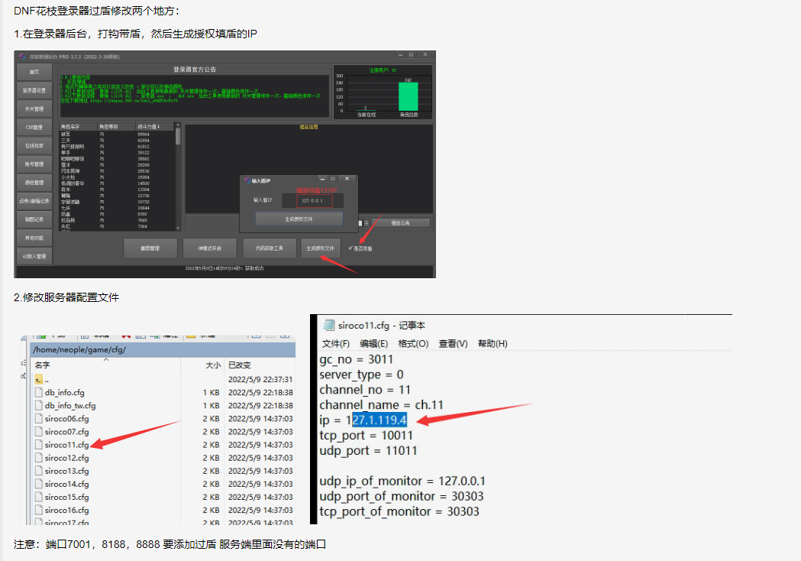Viewport: 801px width, 561px height.
Task: Close the 输入盾IP dialog
Action: [x=347, y=179]
